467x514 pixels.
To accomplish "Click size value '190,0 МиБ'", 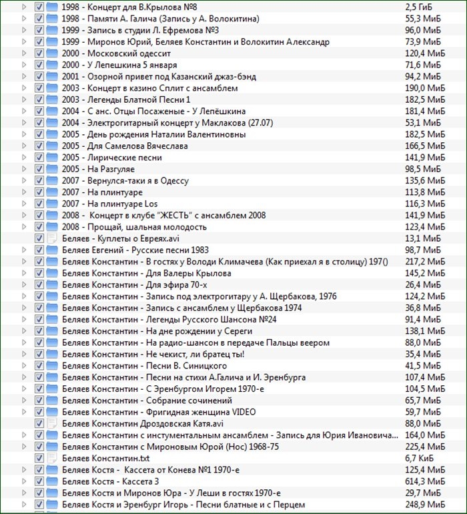I will click(425, 88).
